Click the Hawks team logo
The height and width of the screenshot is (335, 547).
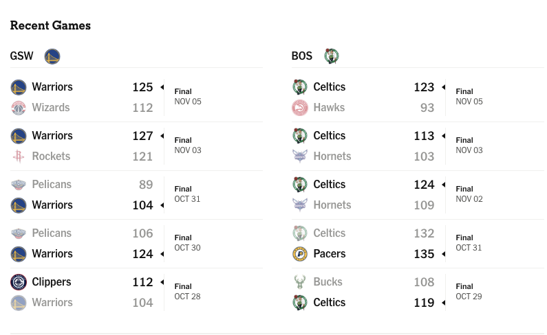pos(300,108)
